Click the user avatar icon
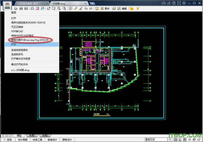Viewport: 203px width, 142px height. tap(7, 5)
